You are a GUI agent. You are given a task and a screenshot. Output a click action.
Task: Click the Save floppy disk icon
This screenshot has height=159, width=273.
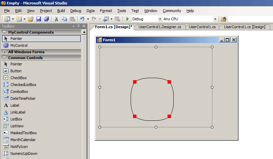(x=39, y=19)
